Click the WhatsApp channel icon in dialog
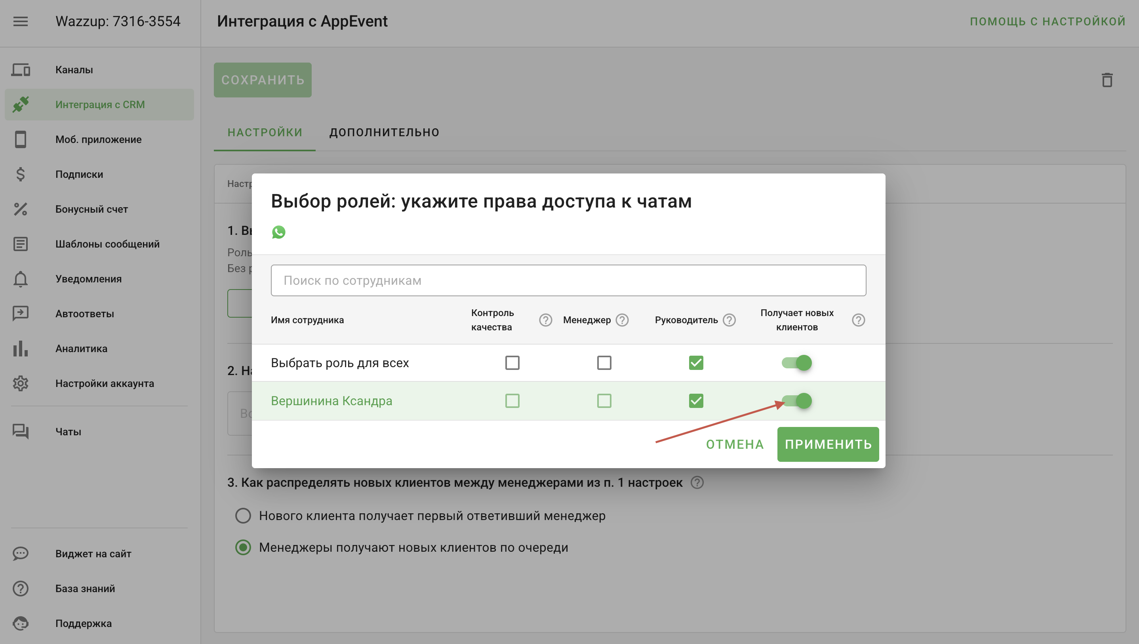The height and width of the screenshot is (644, 1139). (278, 232)
